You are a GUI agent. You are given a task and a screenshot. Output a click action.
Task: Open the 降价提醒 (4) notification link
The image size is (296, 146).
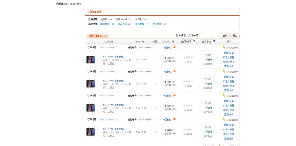107,24
